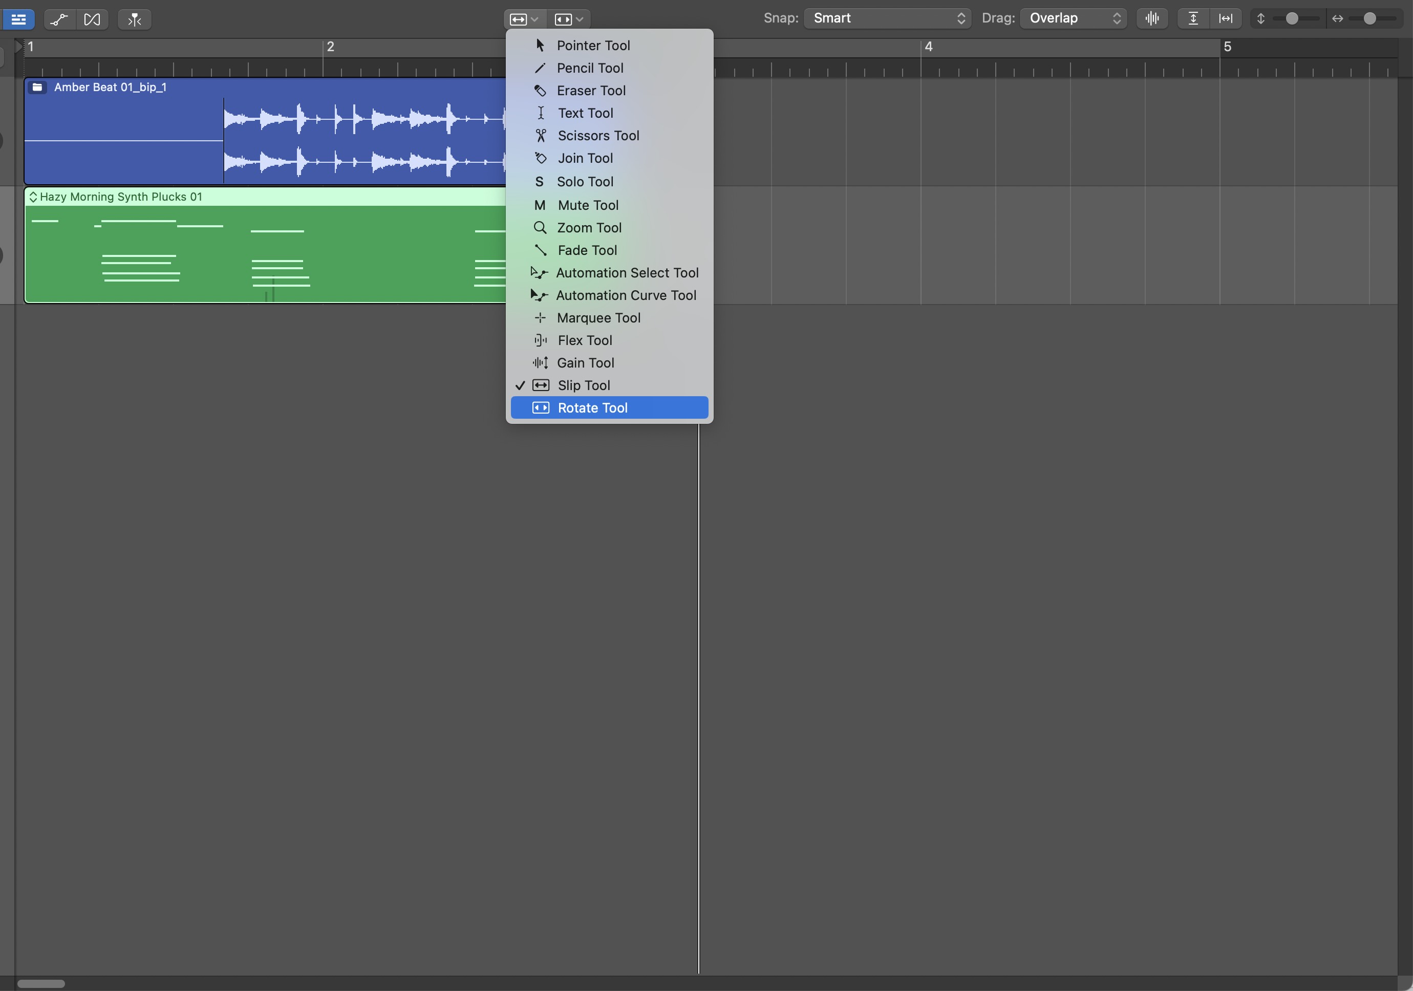The image size is (1413, 991).
Task: Choose Pencil Tool from the tool menu
Action: [609, 68]
